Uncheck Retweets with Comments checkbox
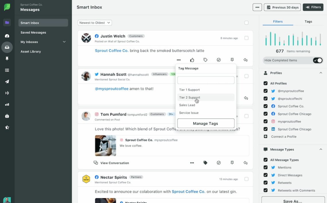 (x=266, y=190)
